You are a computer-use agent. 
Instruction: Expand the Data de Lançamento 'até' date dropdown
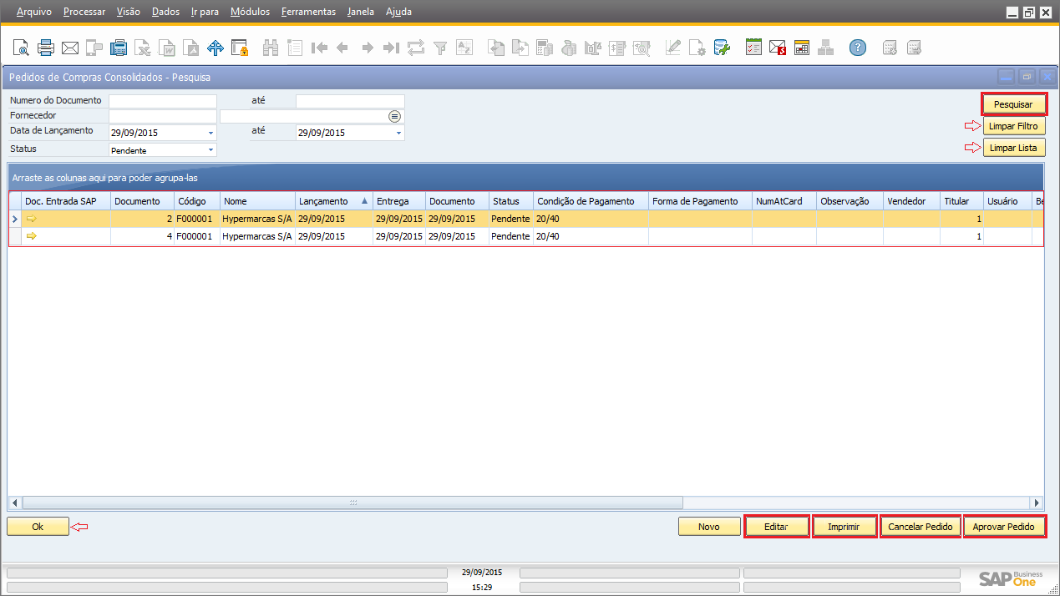click(x=398, y=133)
